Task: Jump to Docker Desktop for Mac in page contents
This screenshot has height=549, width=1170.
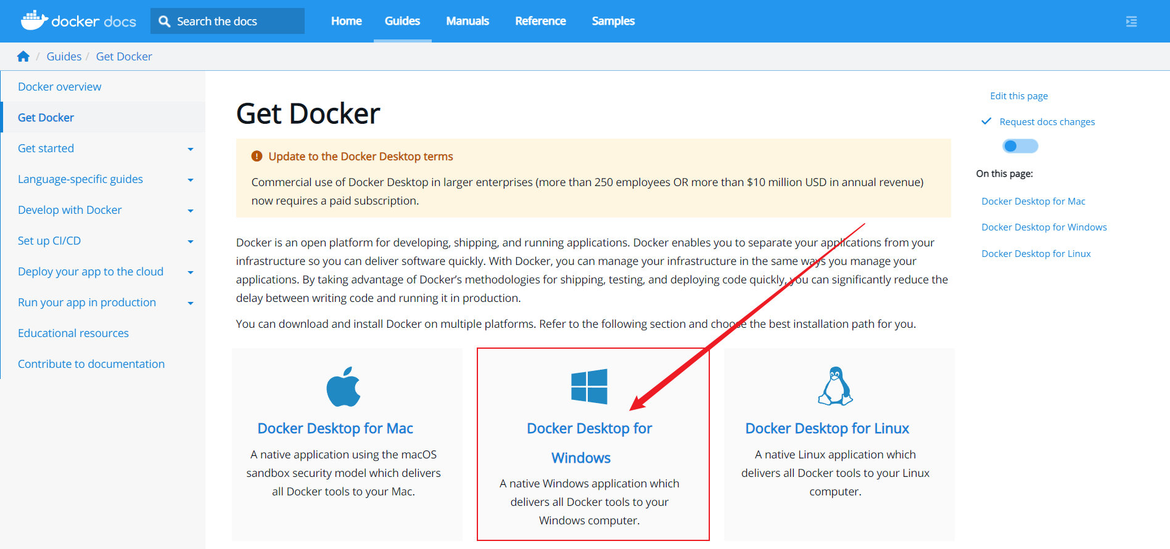Action: (x=1033, y=201)
